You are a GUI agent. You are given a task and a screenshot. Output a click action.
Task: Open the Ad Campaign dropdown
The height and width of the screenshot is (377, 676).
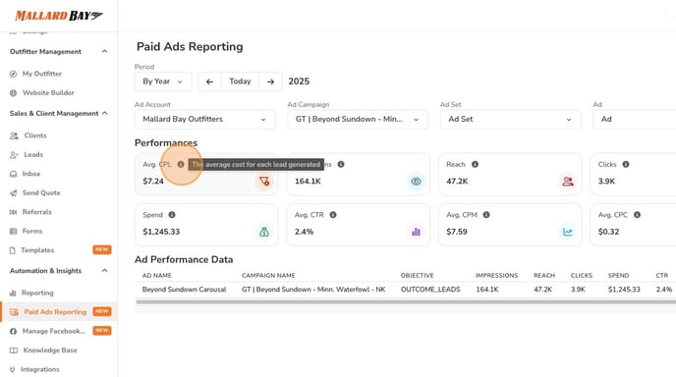(x=358, y=120)
